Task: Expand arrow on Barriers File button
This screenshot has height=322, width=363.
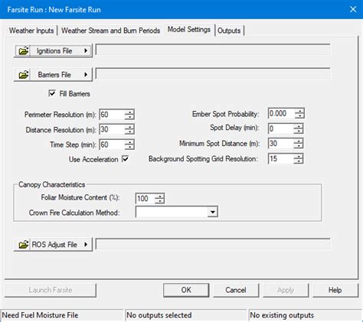Action: [86, 75]
